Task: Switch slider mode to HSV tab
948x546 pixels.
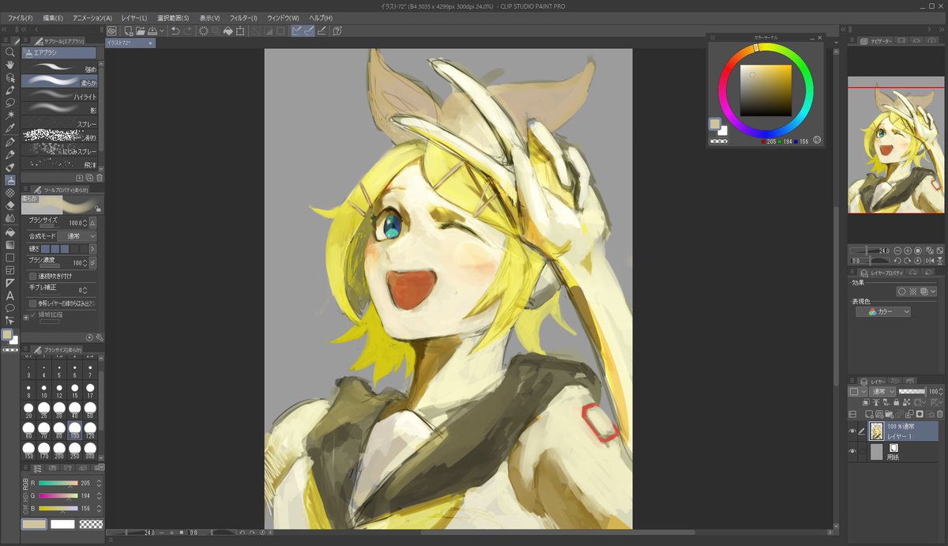Action: [25, 497]
